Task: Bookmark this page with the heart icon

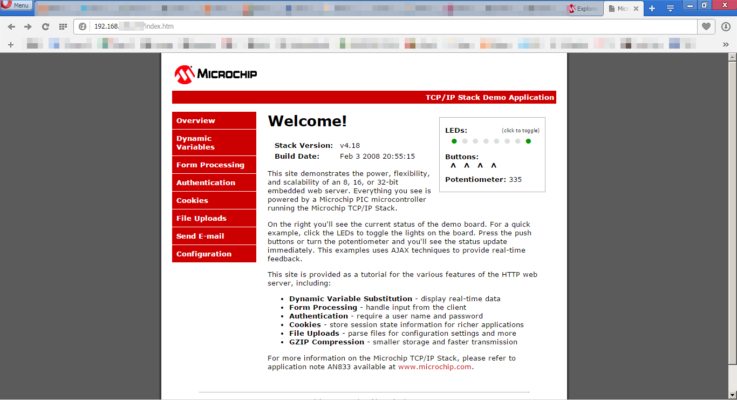Action: tap(706, 26)
